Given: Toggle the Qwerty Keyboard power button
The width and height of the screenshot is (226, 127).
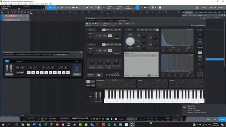Looking at the screenshot, I should click(x=7, y=61).
